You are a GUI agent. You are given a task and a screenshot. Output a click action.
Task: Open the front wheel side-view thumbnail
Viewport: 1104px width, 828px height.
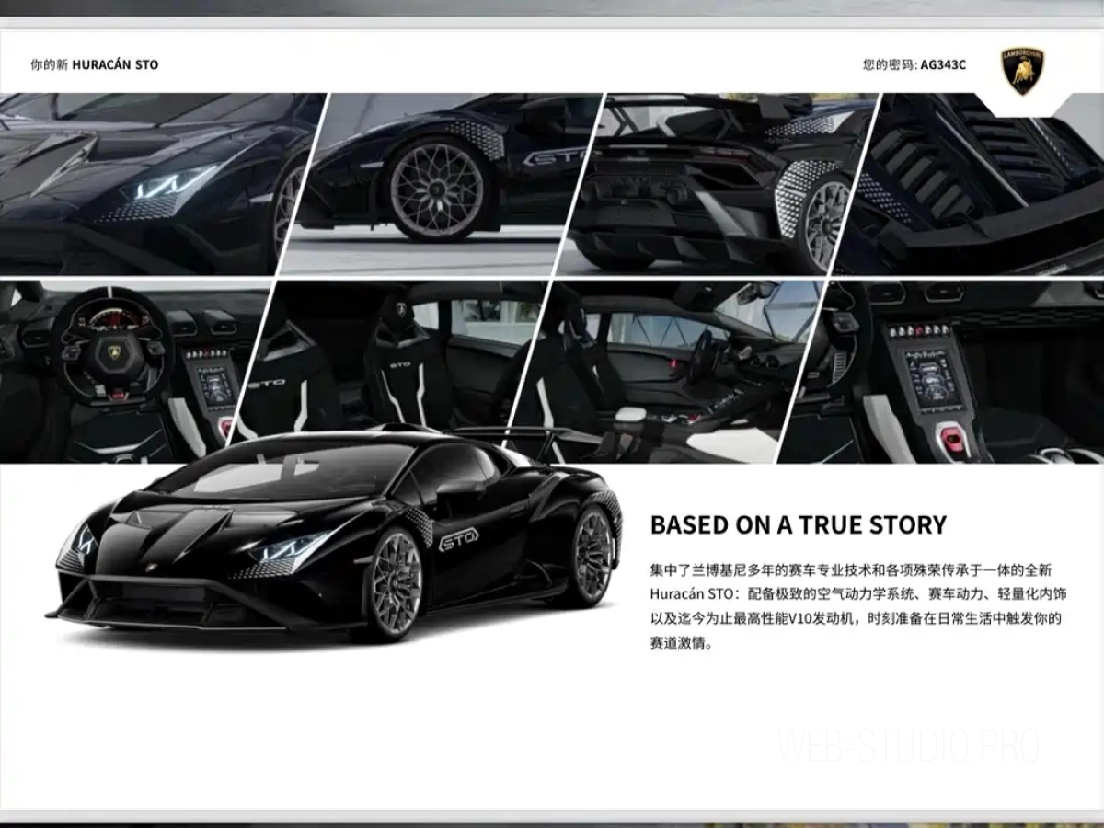point(442,184)
